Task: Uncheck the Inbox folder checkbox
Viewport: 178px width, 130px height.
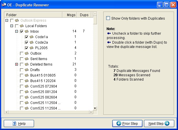Action: pos(22,31)
